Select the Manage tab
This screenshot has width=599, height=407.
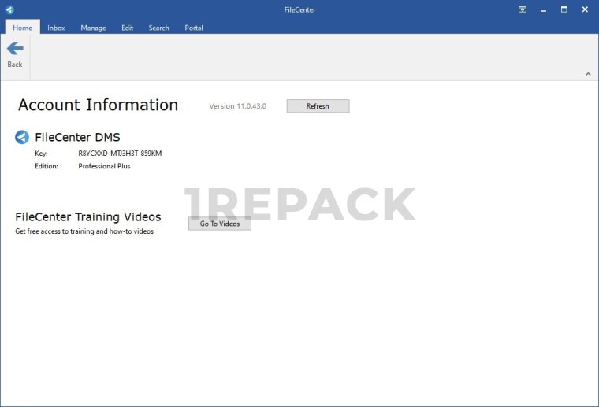tap(93, 28)
